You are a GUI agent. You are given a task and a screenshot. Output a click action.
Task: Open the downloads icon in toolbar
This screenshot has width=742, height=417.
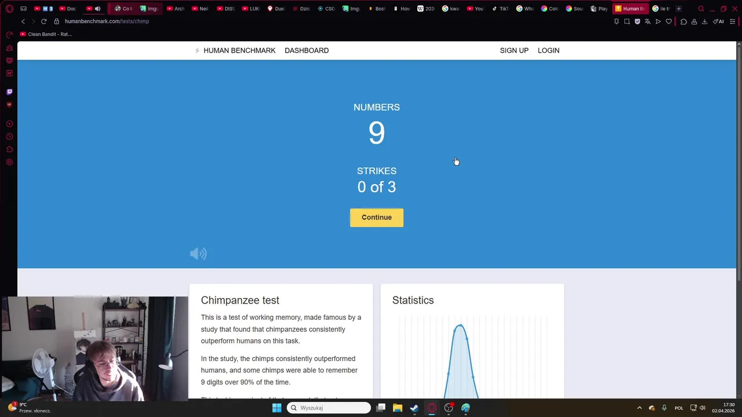(704, 21)
